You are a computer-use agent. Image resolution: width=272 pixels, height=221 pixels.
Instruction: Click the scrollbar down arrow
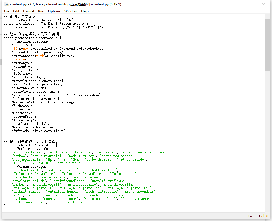(267, 210)
